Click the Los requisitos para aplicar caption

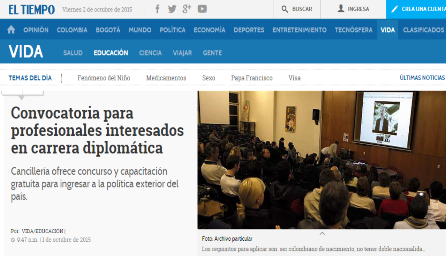click(x=313, y=249)
